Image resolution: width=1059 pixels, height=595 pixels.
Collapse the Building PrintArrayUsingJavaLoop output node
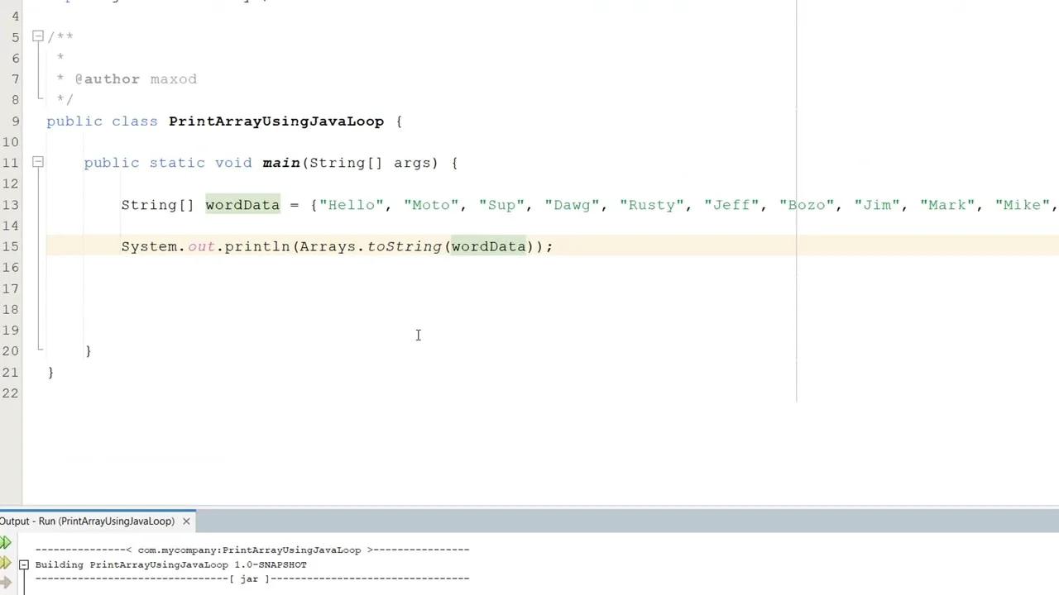click(24, 564)
